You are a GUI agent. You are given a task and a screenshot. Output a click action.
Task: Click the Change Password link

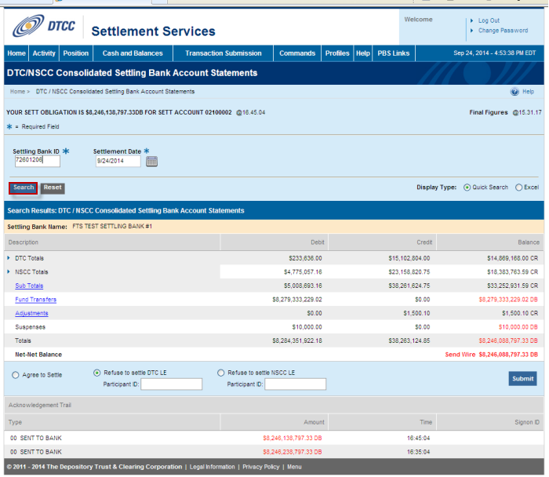[x=504, y=31]
